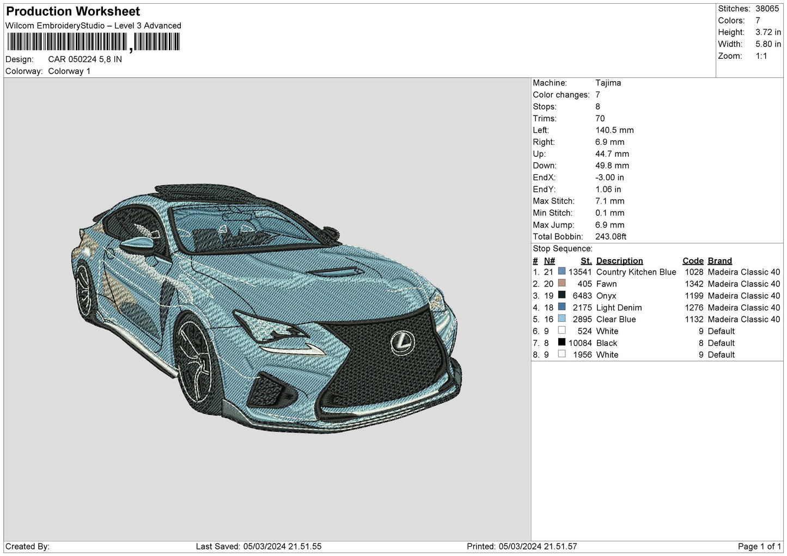The width and height of the screenshot is (787, 556).
Task: Click 'Wilcom EmbroideryStudio – Level 3 Advanced' text
Action: pos(93,26)
